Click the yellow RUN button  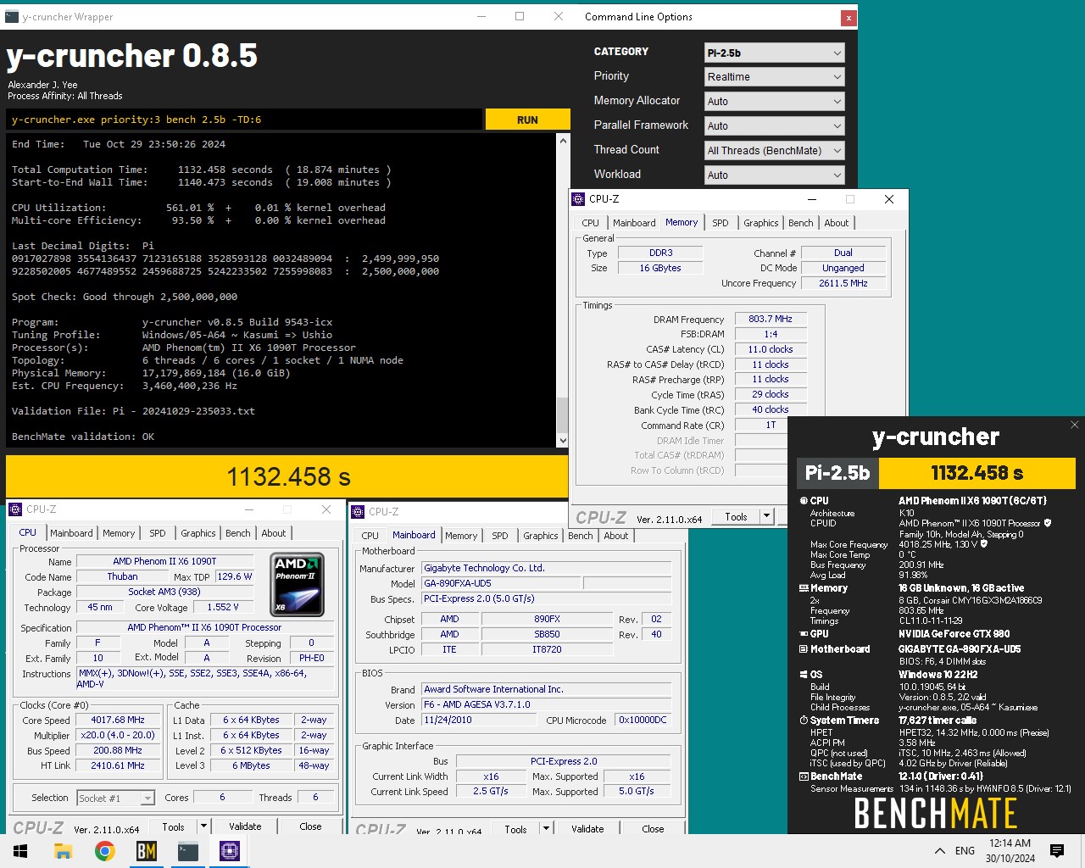point(527,120)
